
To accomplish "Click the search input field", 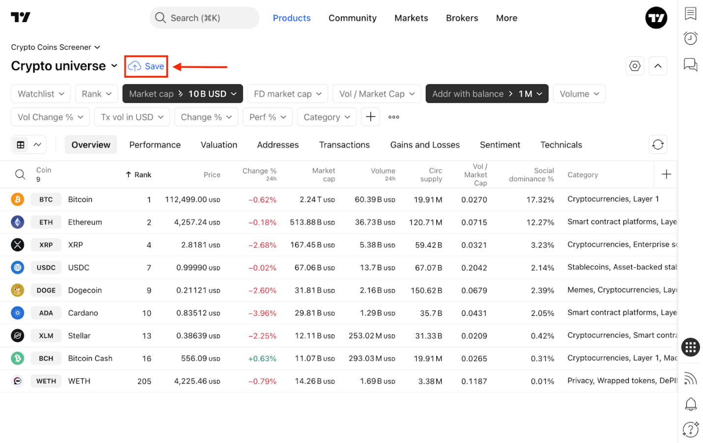I will point(204,18).
